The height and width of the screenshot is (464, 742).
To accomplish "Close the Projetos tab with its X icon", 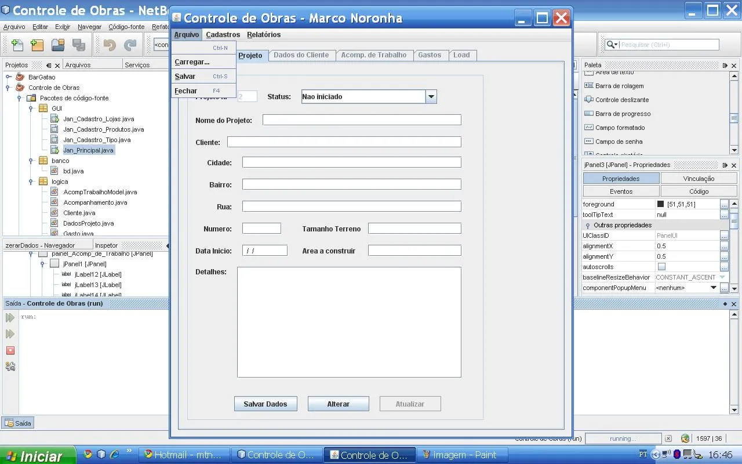I will point(57,66).
